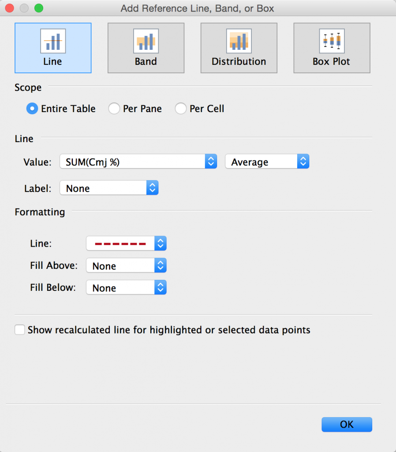Click the green zoom window button
Image resolution: width=396 pixels, height=452 pixels.
pyautogui.click(x=39, y=8)
